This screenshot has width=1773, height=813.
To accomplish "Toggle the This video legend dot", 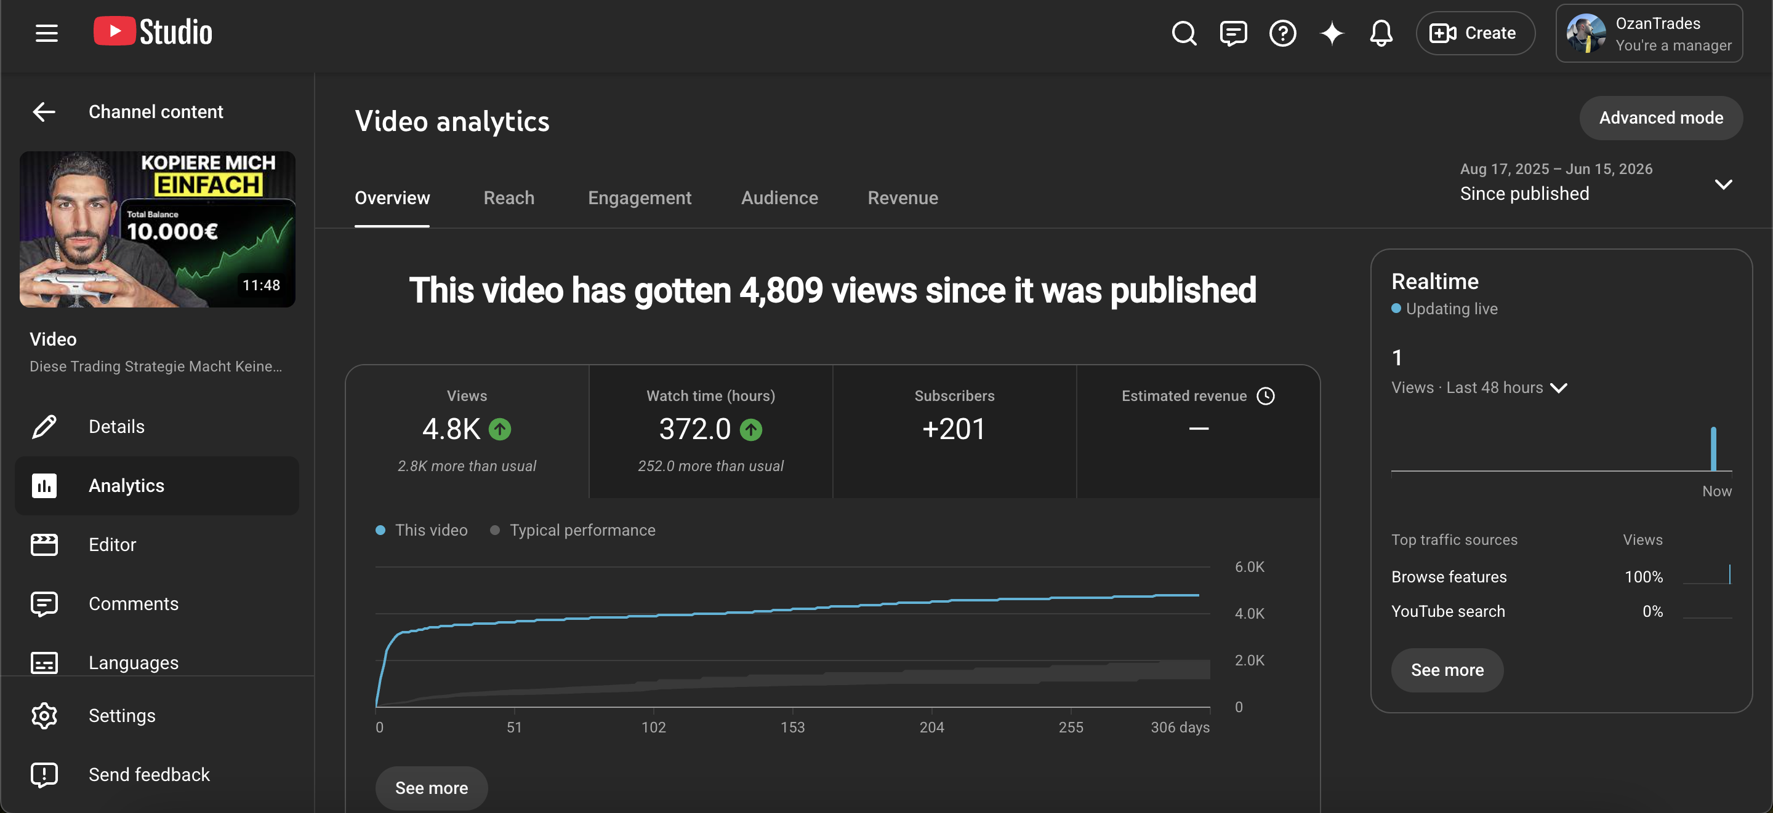I will click(x=380, y=529).
